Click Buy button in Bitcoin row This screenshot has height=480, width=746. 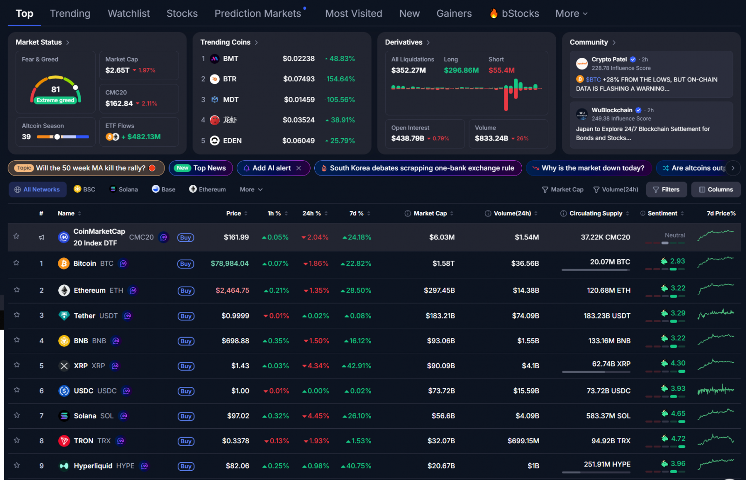pyautogui.click(x=186, y=264)
